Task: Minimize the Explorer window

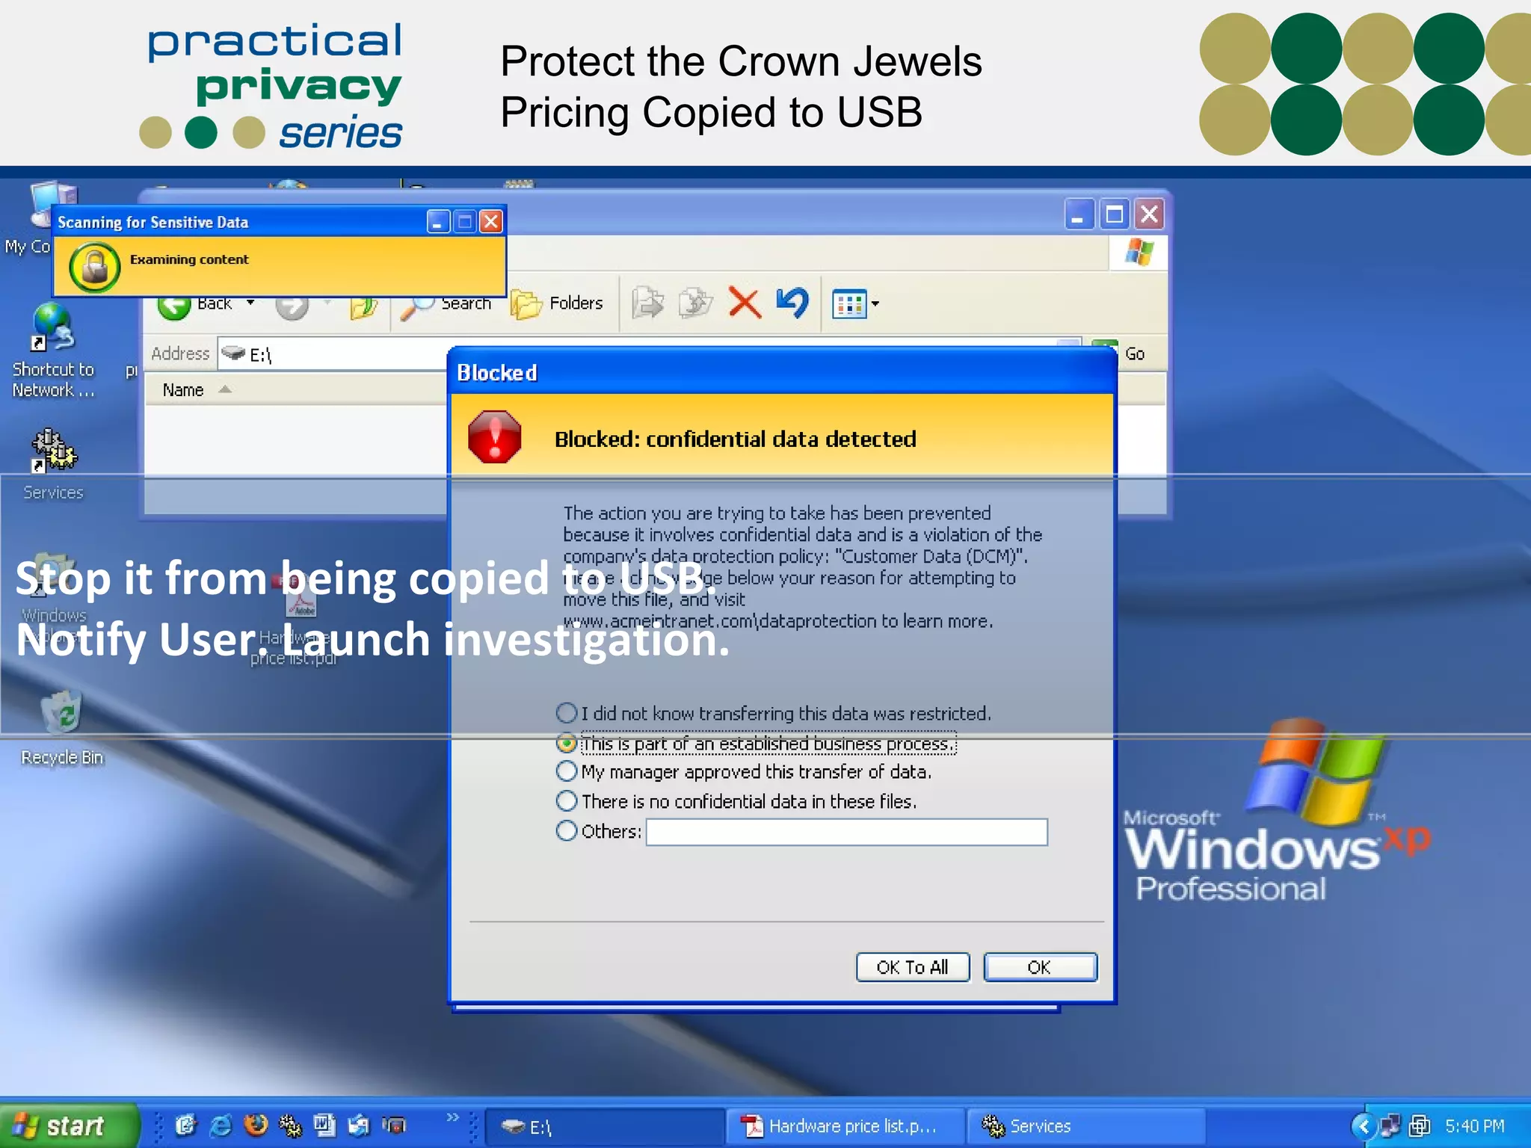Action: [1079, 215]
